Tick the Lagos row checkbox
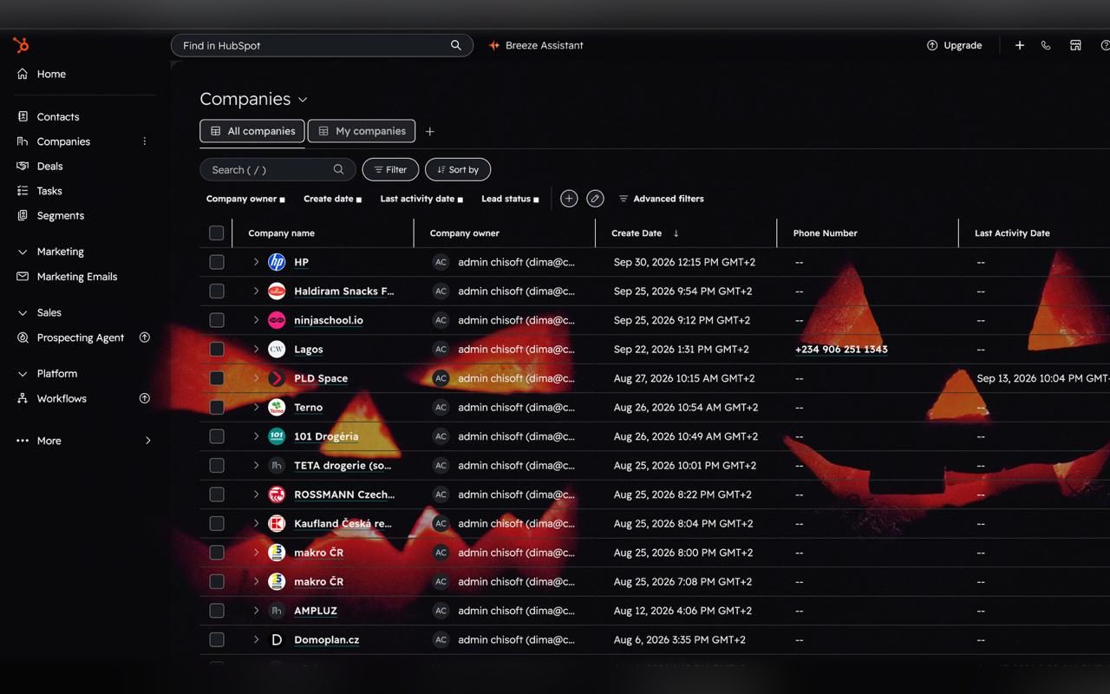Image resolution: width=1110 pixels, height=694 pixels. [217, 350]
